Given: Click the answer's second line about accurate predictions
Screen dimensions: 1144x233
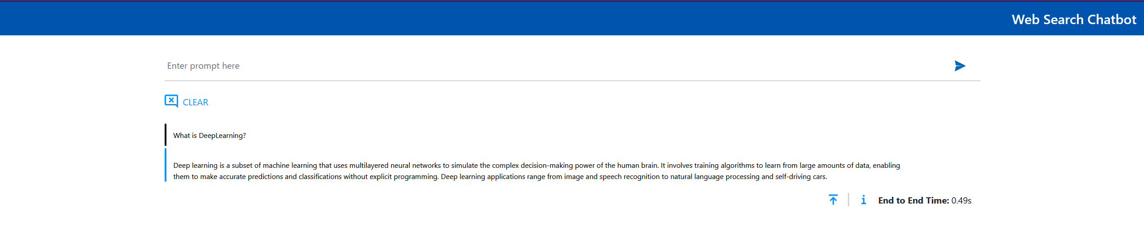Looking at the screenshot, I should click(x=500, y=177).
